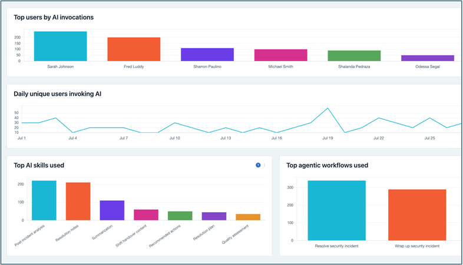Select the purple Summarization bar

[112, 210]
